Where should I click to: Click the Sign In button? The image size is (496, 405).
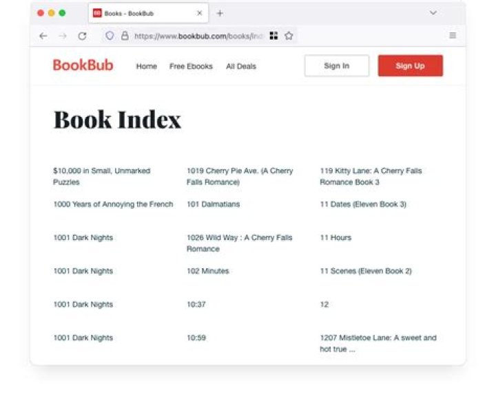pos(337,65)
